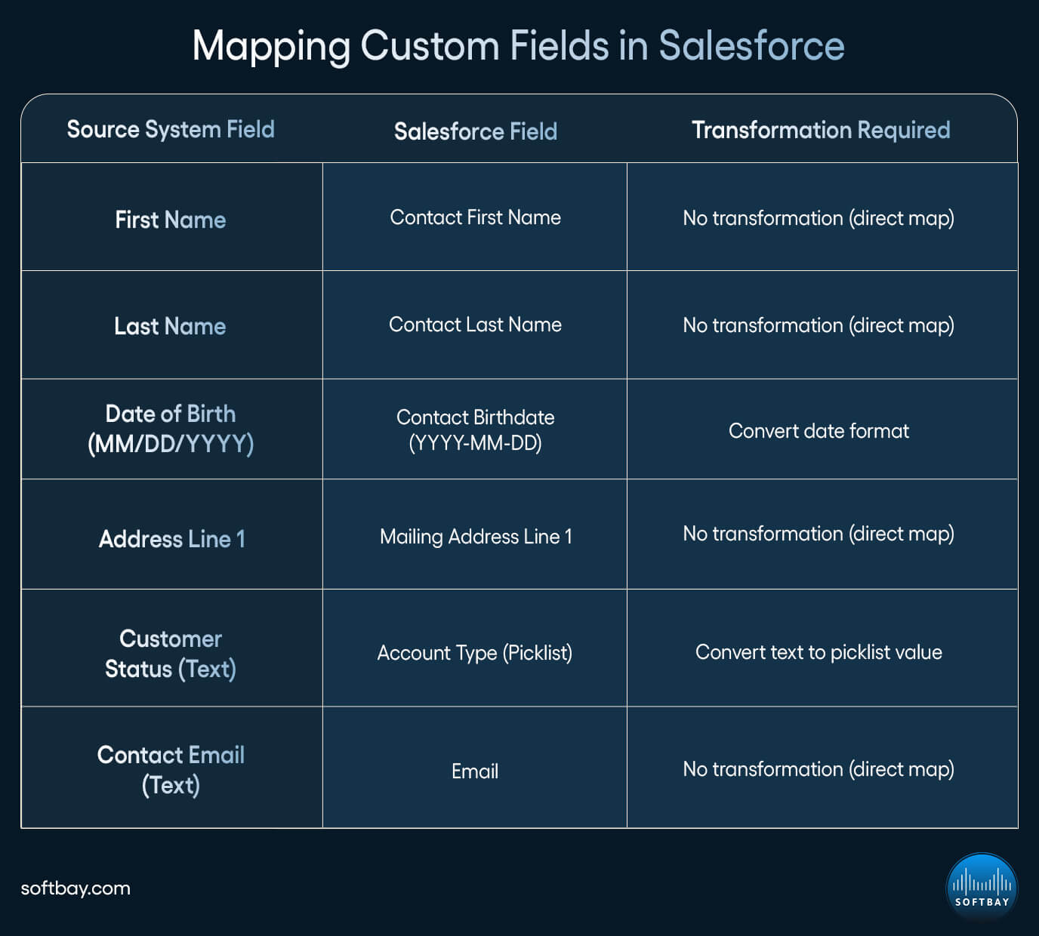Click the 'Customer Status (Text)' cell

[x=172, y=648]
